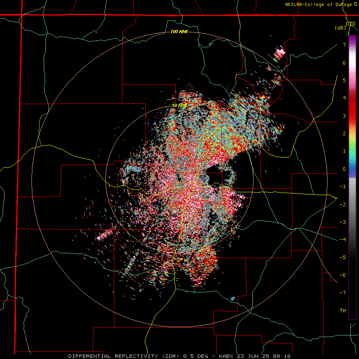The height and width of the screenshot is (359, 359).
Task: Click the 1 value on the color scale
Action: point(344,151)
